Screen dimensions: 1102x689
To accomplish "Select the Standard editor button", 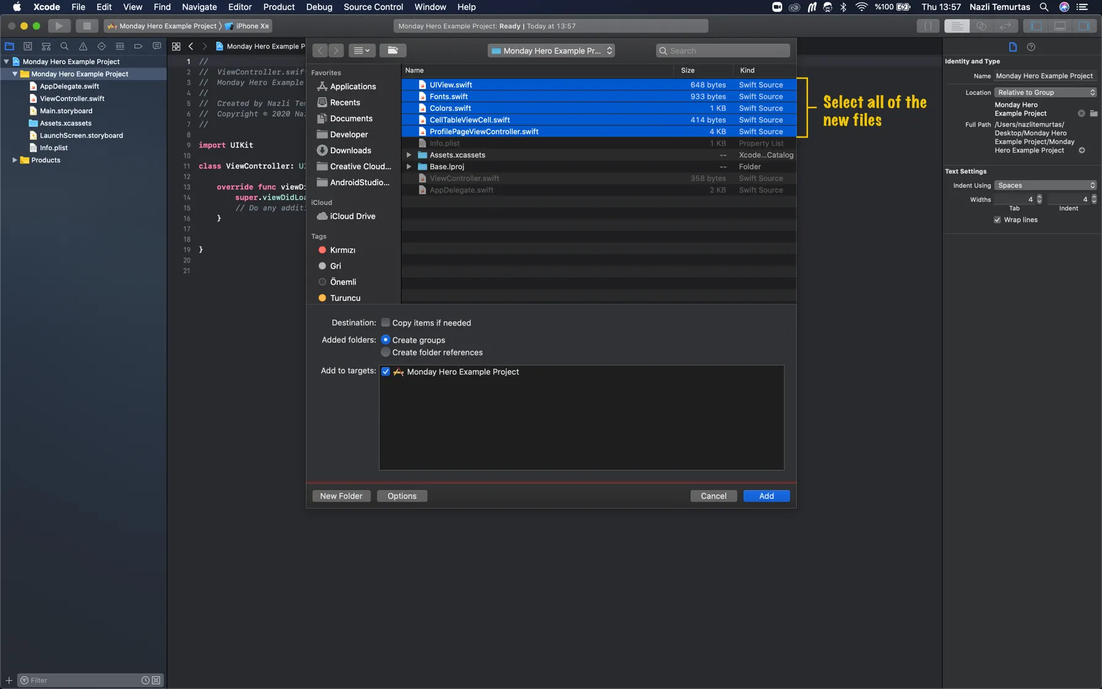I will click(957, 26).
